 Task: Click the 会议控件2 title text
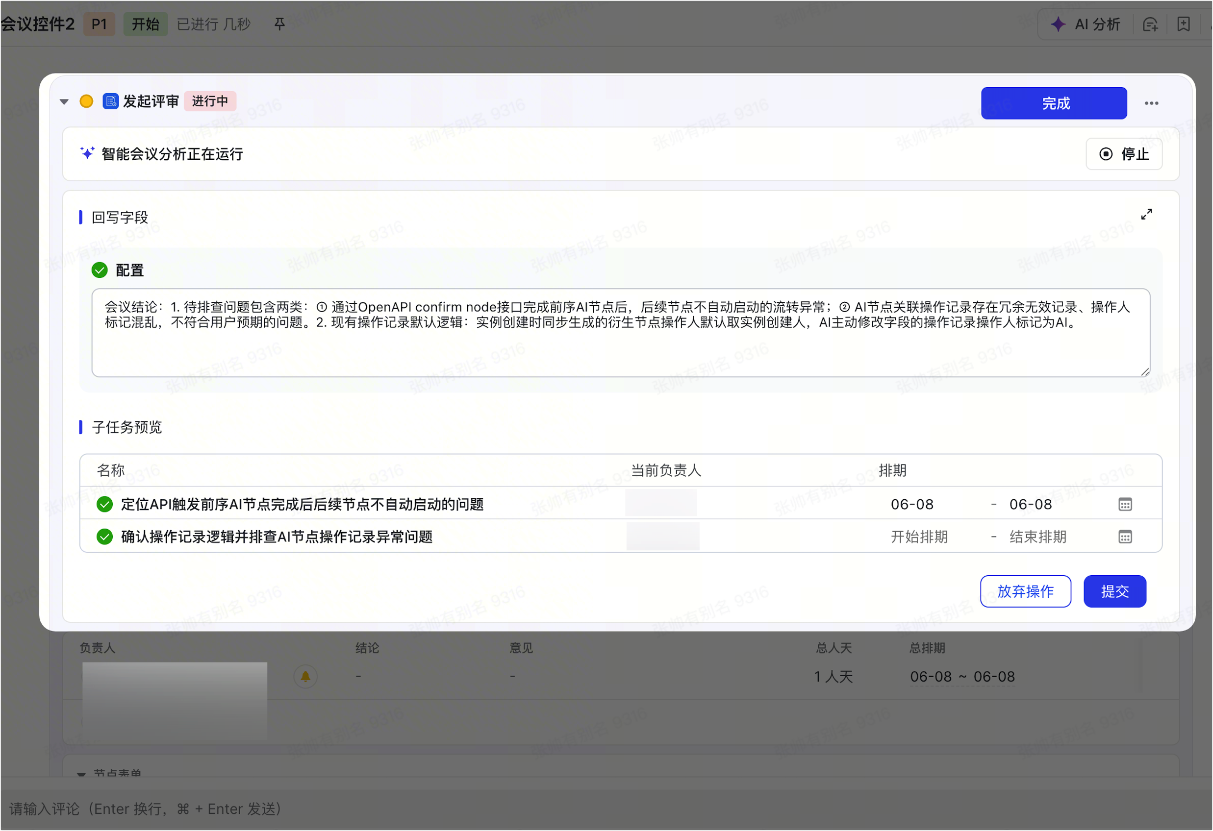tap(38, 24)
